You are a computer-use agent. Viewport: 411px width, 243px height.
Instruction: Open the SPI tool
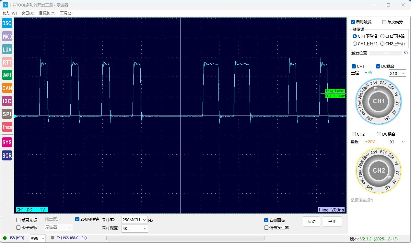(x=7, y=114)
